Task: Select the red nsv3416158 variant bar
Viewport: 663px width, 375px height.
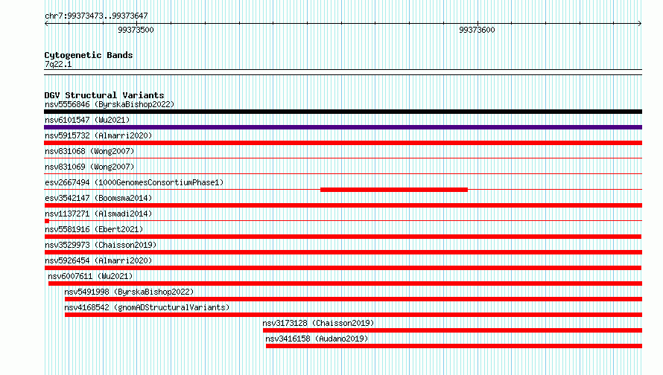Action: click(x=454, y=346)
